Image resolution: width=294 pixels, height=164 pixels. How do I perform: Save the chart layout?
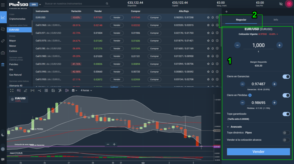[x=53, y=91]
